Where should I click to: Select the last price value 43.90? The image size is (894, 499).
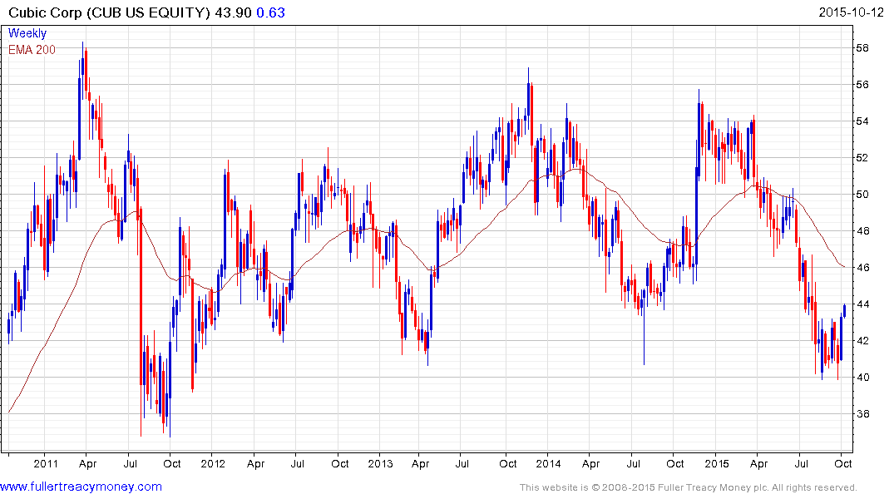pyautogui.click(x=233, y=12)
